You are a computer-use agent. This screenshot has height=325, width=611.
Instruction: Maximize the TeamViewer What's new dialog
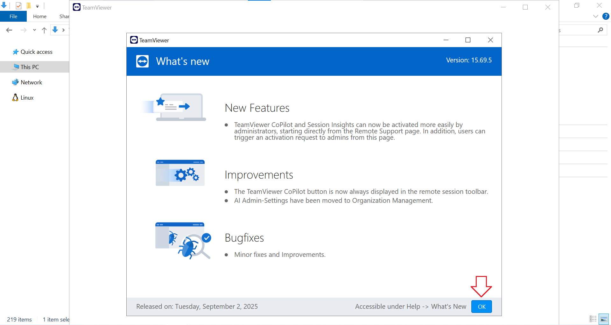(x=468, y=40)
